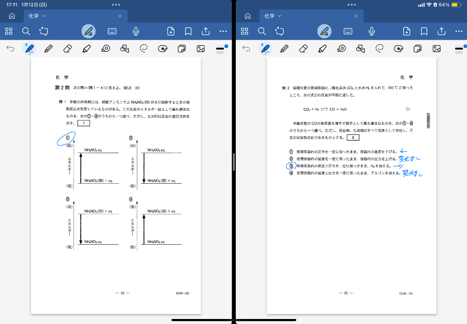The width and height of the screenshot is (467, 324).
Task: Choose the highlighter tool in right pane
Action: 322,48
